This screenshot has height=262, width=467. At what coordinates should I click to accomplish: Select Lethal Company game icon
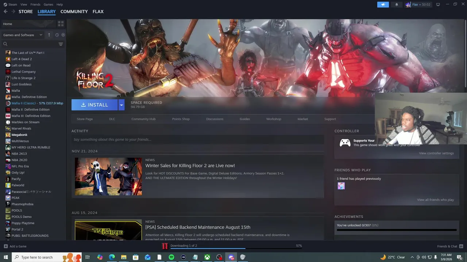point(8,72)
